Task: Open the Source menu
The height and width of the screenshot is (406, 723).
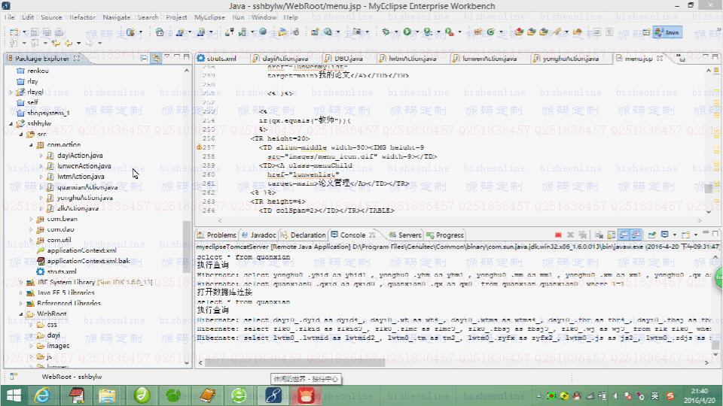Action: [51, 17]
